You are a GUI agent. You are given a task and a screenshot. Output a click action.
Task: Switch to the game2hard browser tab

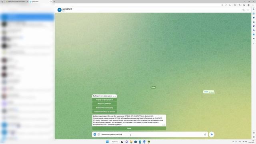coord(40,2)
